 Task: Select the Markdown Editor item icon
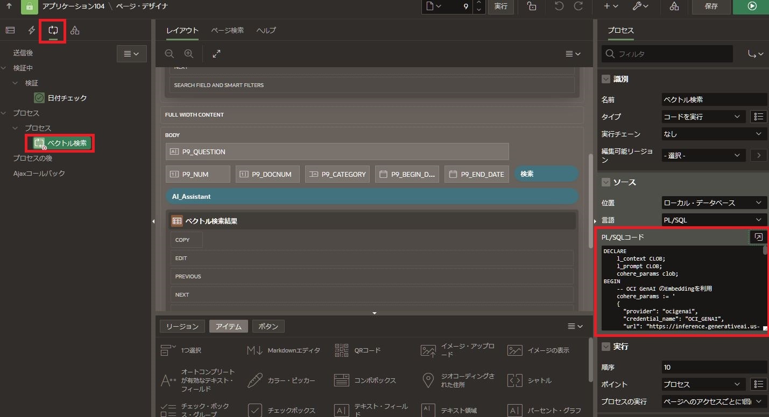[254, 350]
